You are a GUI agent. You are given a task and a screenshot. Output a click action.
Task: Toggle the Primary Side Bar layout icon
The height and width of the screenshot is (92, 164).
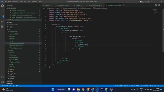(x=141, y=2)
